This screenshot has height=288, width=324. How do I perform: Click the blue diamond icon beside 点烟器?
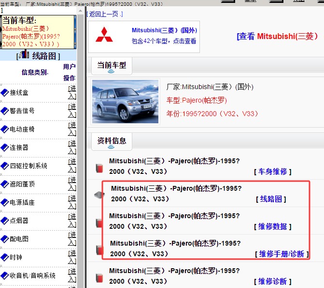(4, 221)
